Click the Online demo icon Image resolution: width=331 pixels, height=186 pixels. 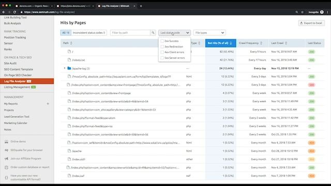click(6, 142)
